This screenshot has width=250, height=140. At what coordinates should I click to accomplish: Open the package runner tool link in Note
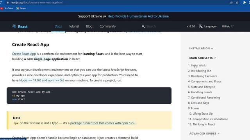click(102, 123)
